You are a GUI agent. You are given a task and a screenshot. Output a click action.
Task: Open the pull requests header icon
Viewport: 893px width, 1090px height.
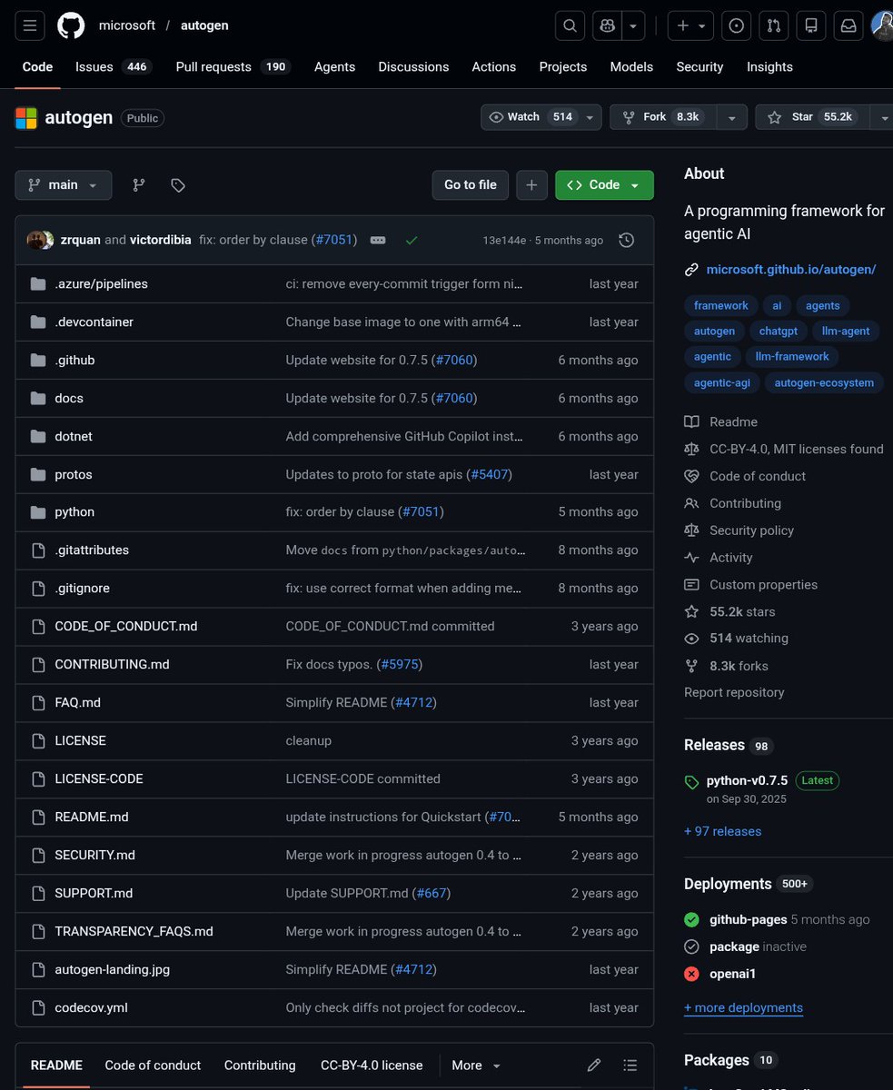774,26
